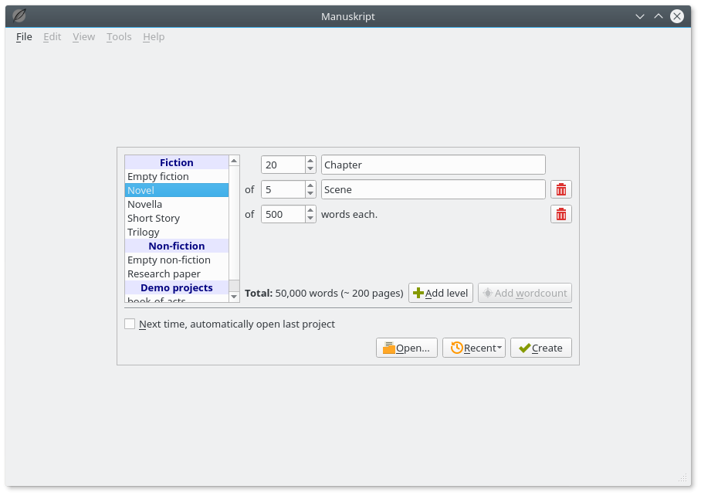The image size is (701, 496).
Task: Open the File menu
Action: pyautogui.click(x=24, y=36)
